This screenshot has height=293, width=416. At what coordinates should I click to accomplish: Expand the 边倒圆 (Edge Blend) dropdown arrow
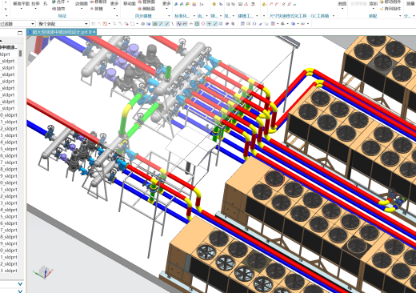pos(82,9)
